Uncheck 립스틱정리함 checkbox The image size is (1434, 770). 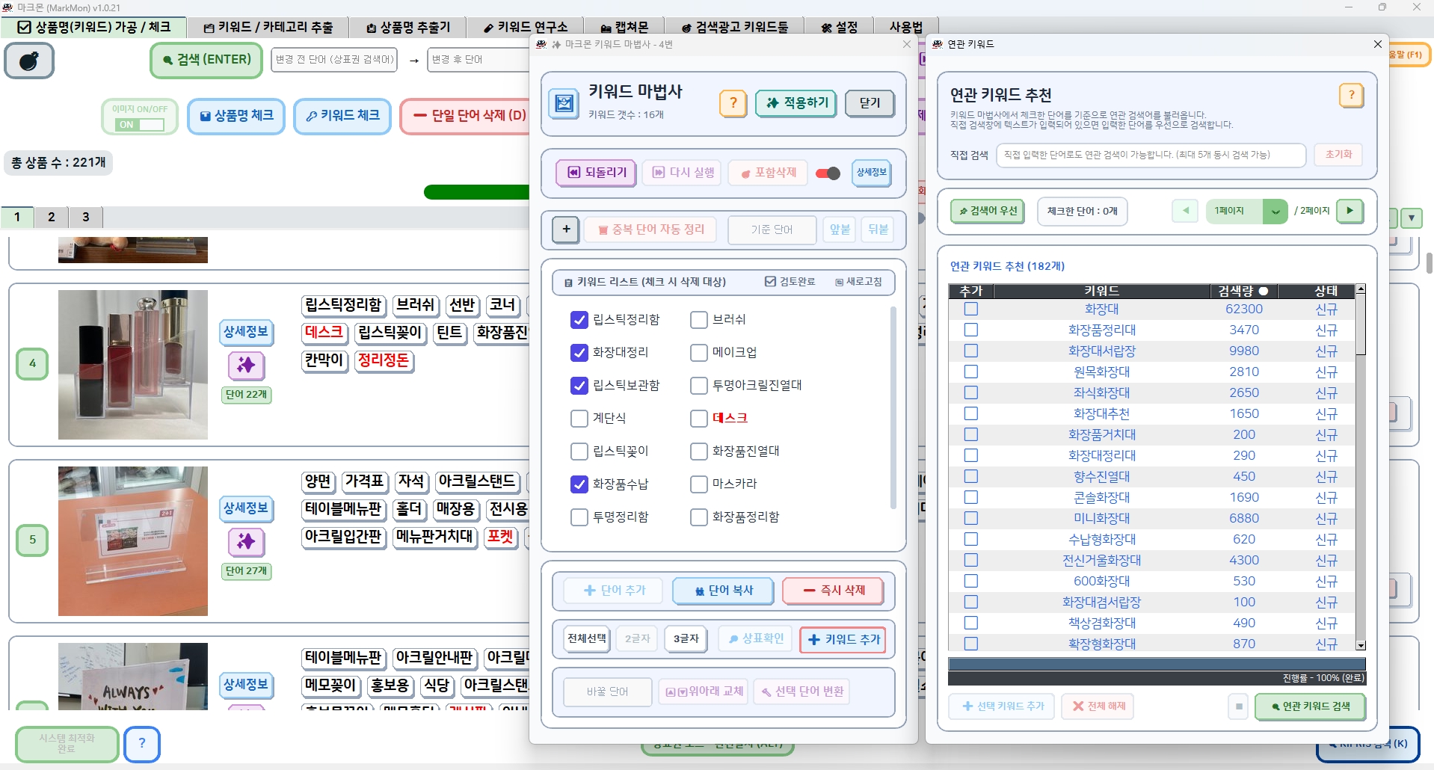point(579,320)
